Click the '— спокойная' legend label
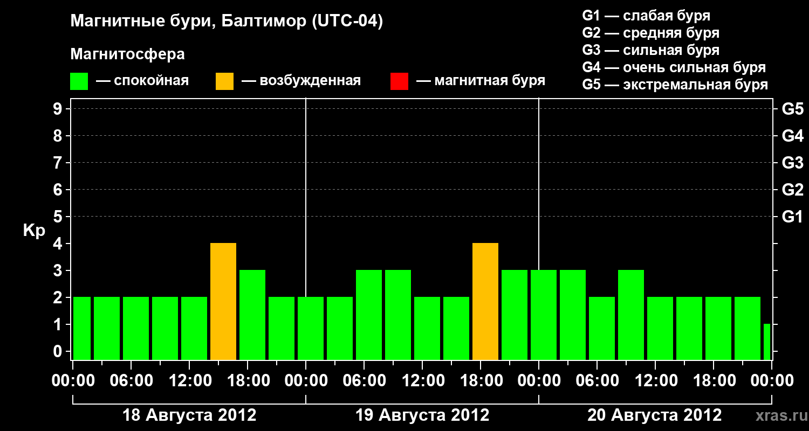The image size is (809, 431). 142,81
